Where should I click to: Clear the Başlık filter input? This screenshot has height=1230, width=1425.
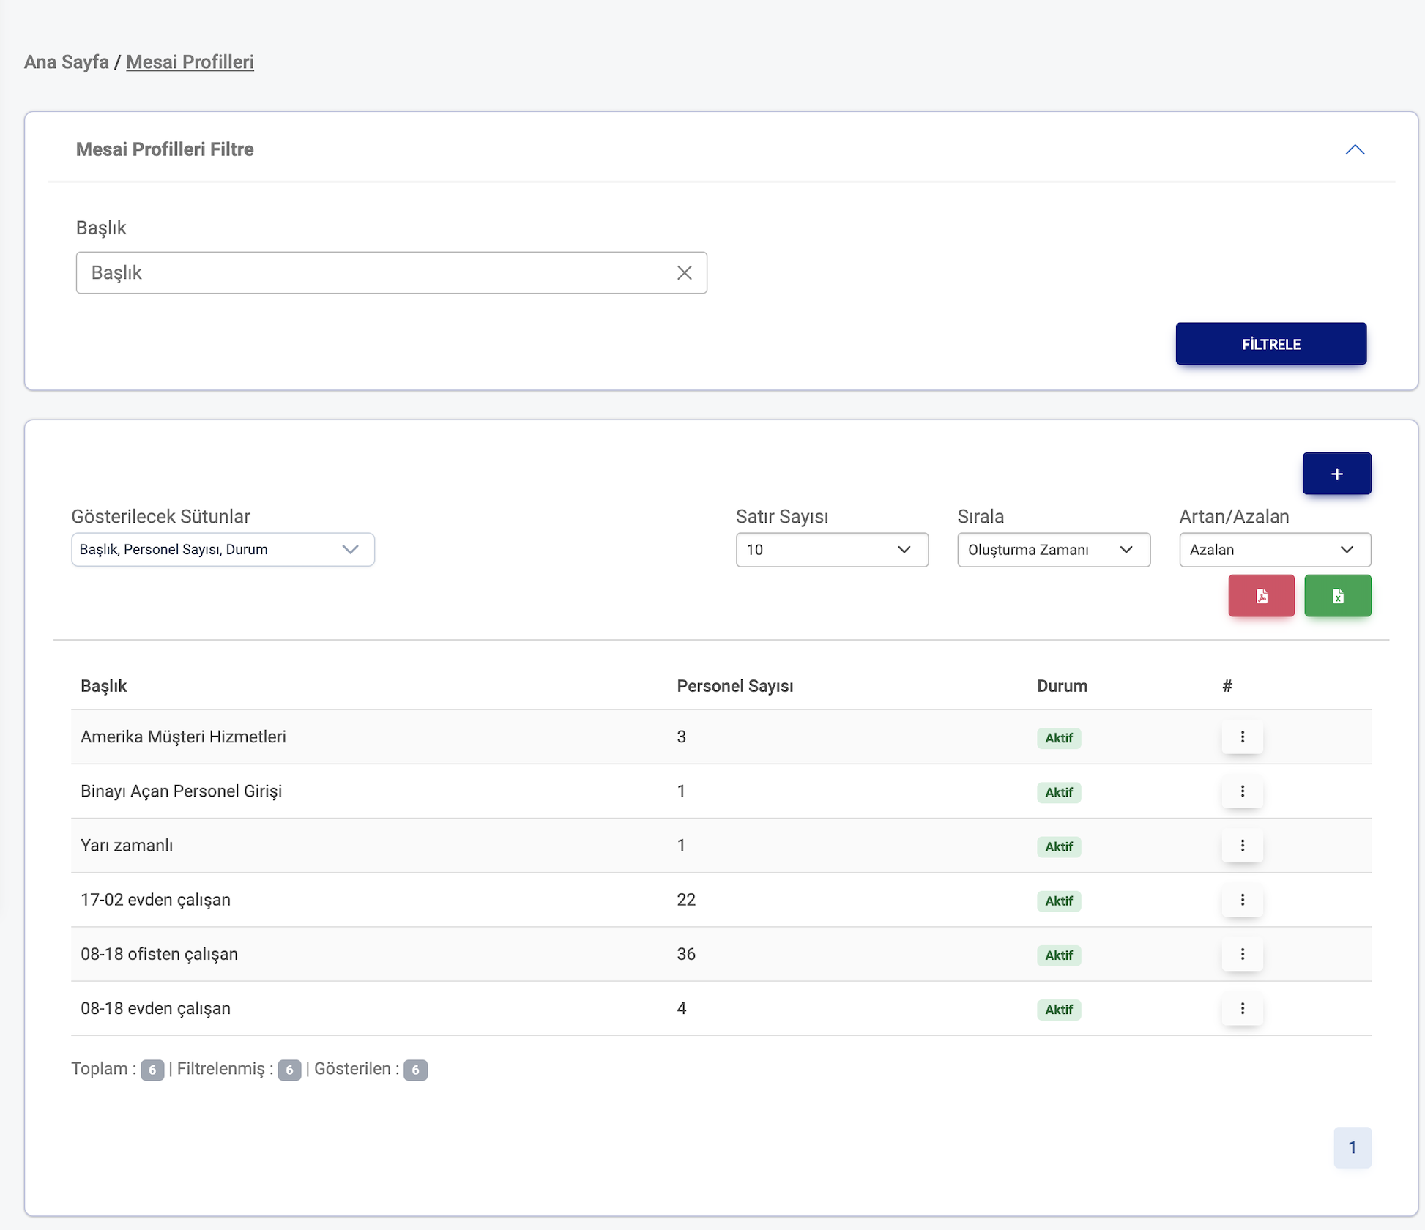click(x=684, y=273)
